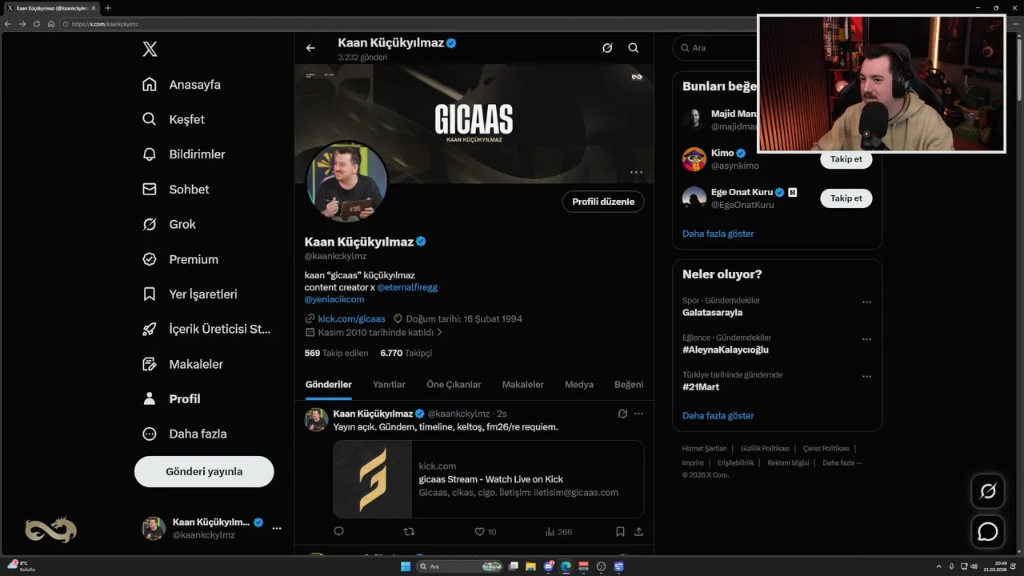Go to Profil in sidebar
Screen dimensions: 1024x576
point(171,398)
